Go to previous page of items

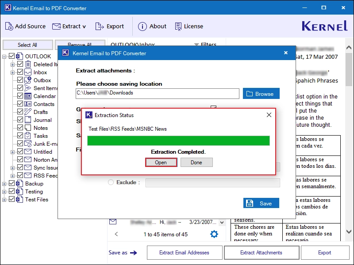point(116,234)
